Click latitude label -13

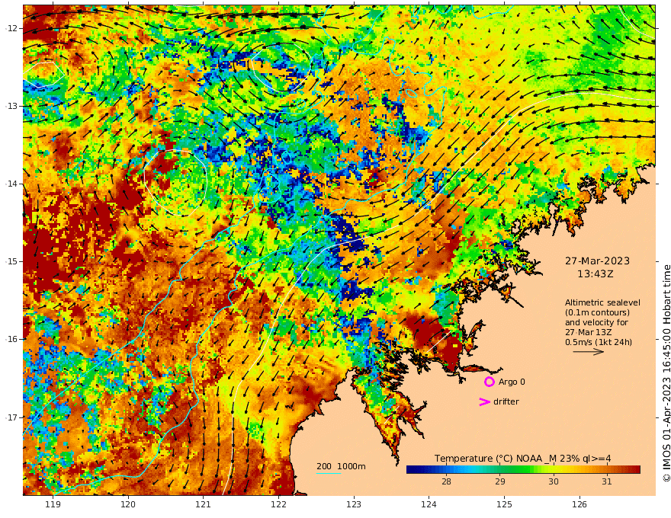click(x=11, y=106)
